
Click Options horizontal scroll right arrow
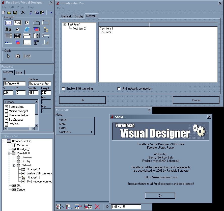[33, 128]
